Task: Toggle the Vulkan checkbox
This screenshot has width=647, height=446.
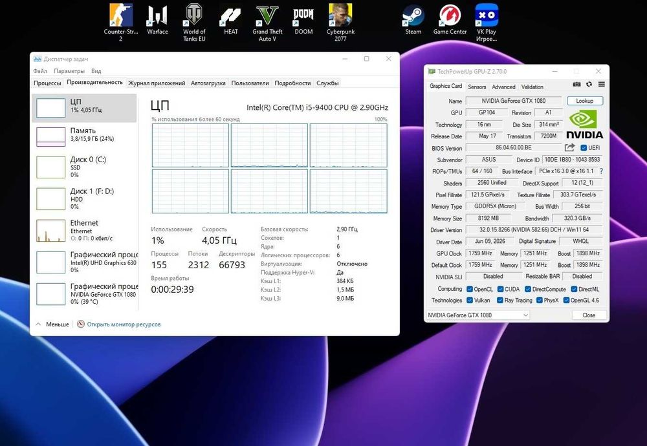Action: pyautogui.click(x=470, y=300)
